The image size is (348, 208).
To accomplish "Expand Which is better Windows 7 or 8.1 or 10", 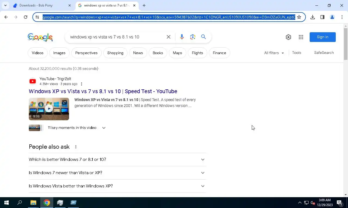I will point(117,160).
